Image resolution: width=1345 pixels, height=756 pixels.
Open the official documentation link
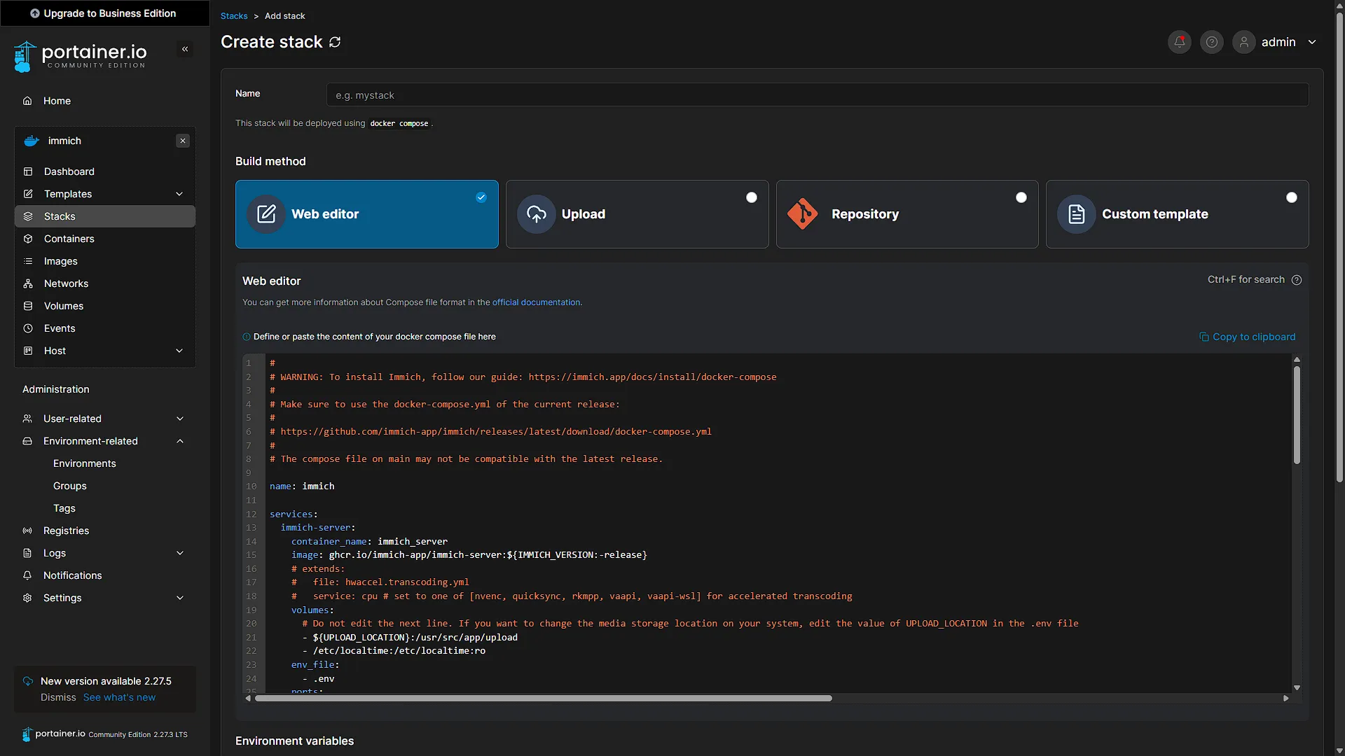click(x=536, y=302)
